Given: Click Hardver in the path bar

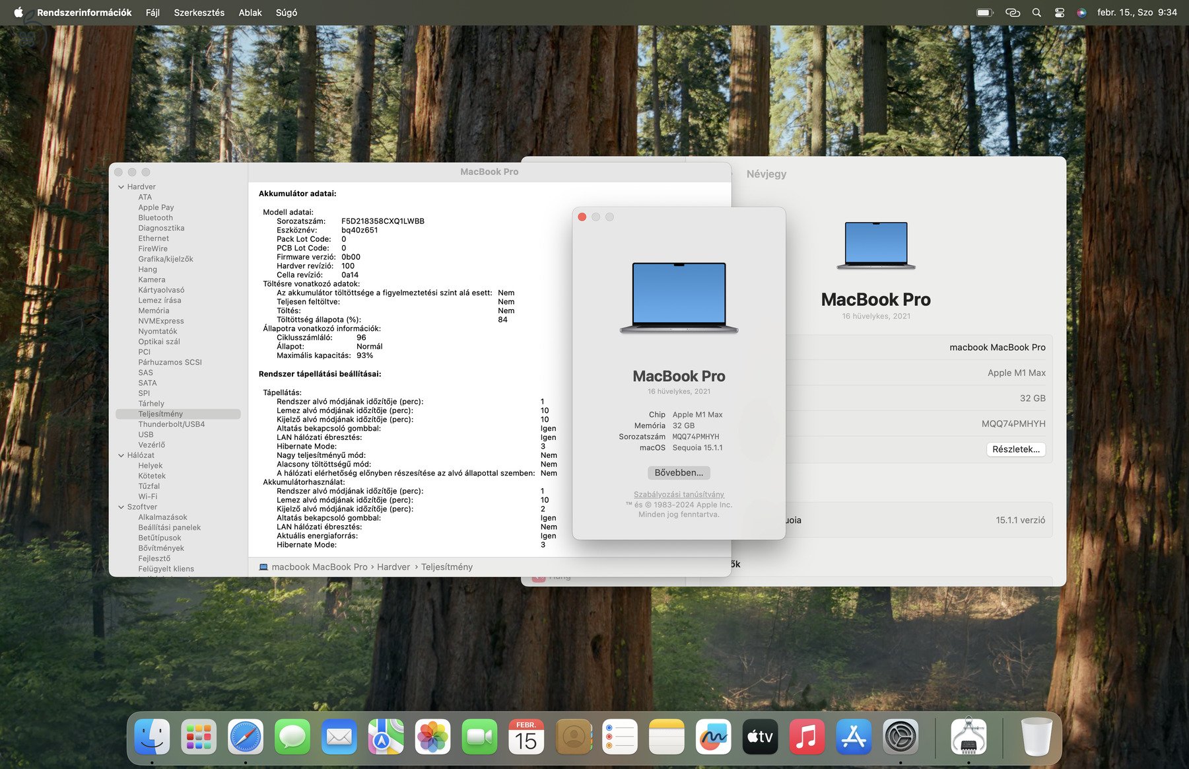Looking at the screenshot, I should [393, 567].
